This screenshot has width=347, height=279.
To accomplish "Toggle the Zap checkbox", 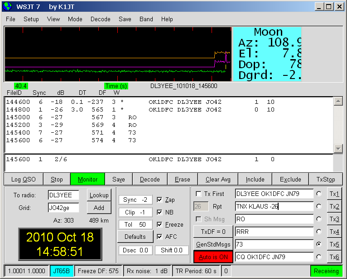I will pos(159,200).
